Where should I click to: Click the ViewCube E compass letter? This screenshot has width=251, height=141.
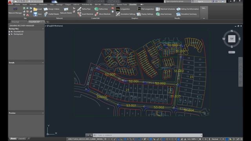[240, 39]
